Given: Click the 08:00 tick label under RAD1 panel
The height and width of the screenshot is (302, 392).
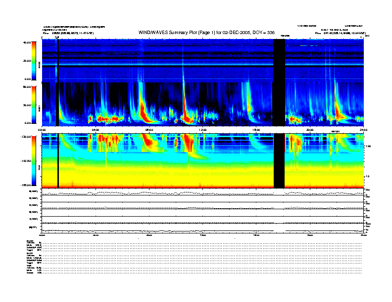Looking at the screenshot, I should (x=149, y=130).
